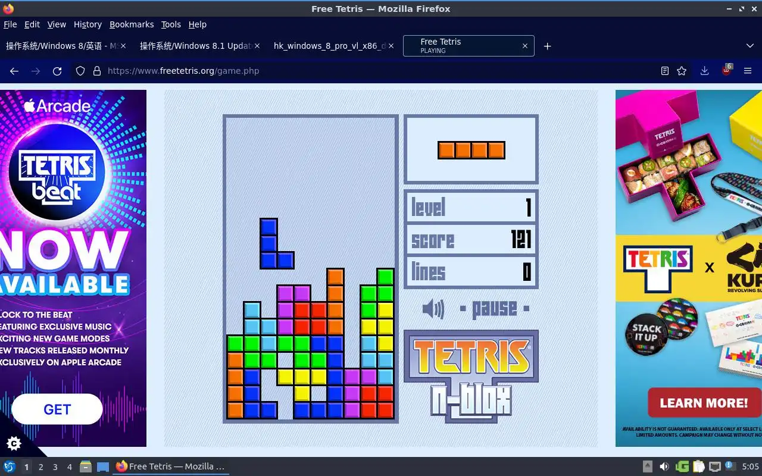Click the LEARN MORE! button in ad
This screenshot has width=762, height=476.
704,403
